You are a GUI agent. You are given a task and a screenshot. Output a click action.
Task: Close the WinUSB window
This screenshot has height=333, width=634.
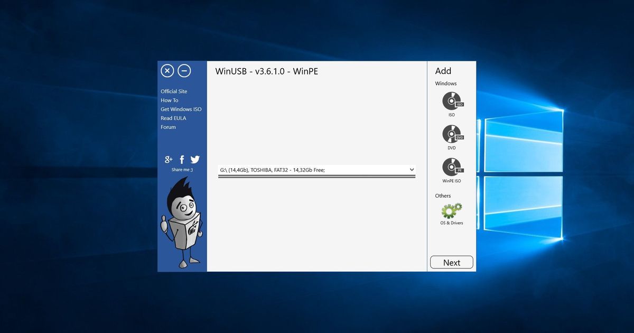tap(167, 70)
